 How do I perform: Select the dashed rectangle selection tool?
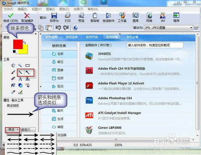[x=27, y=65]
